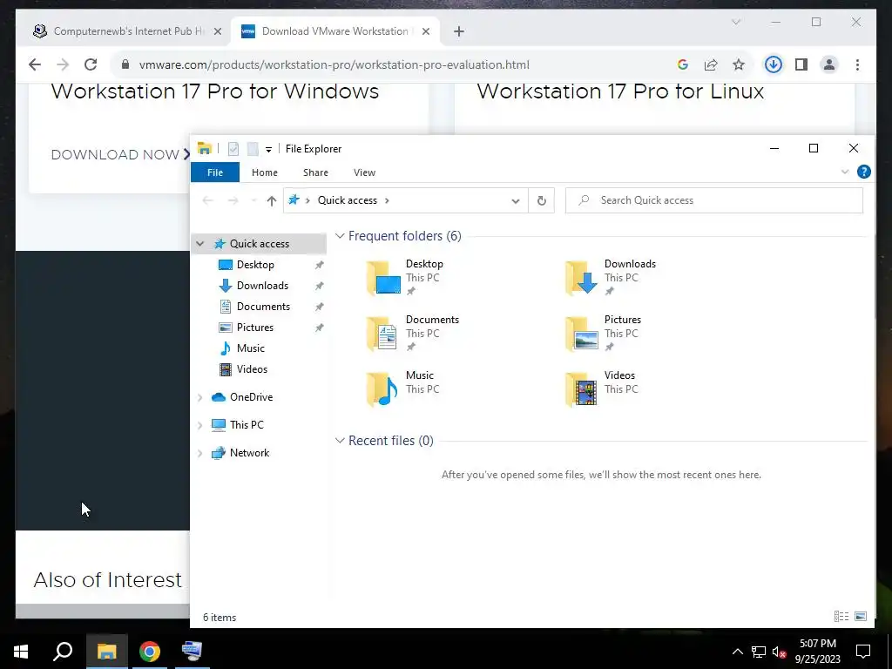
Task: Collapse the Frequent folders group
Action: (x=340, y=236)
